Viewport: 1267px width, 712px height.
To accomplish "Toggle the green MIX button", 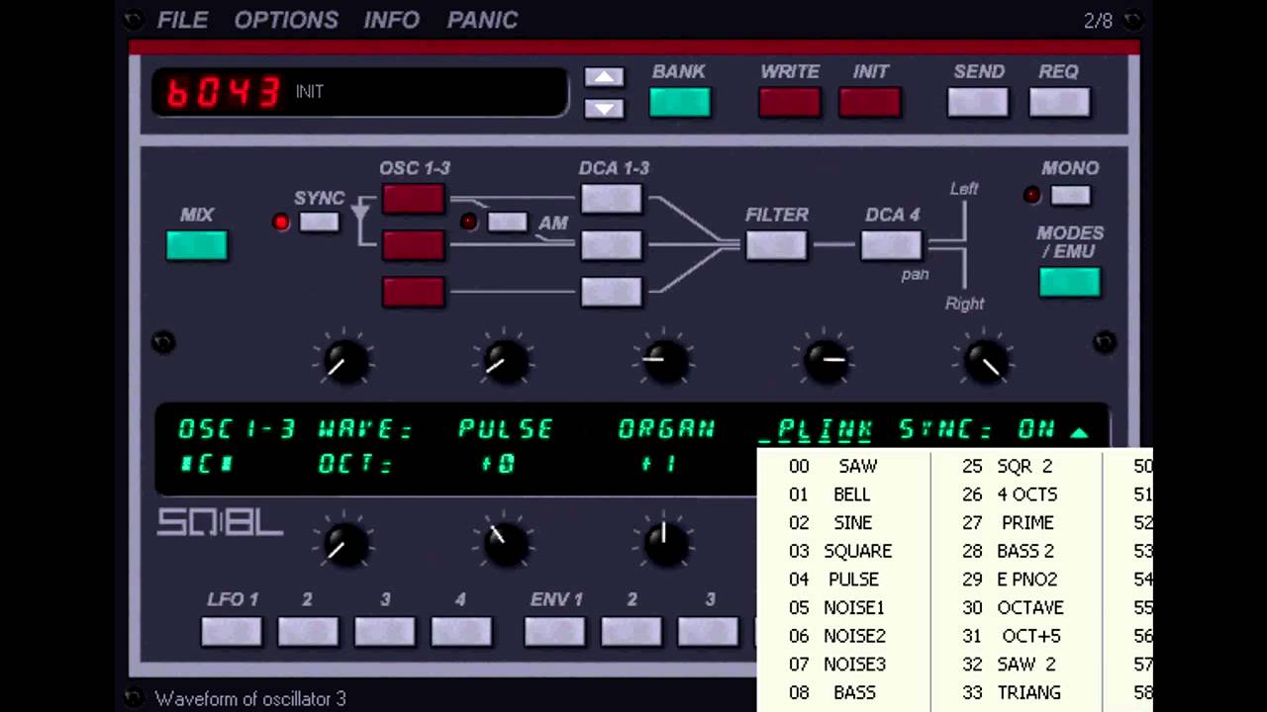I will 197,245.
